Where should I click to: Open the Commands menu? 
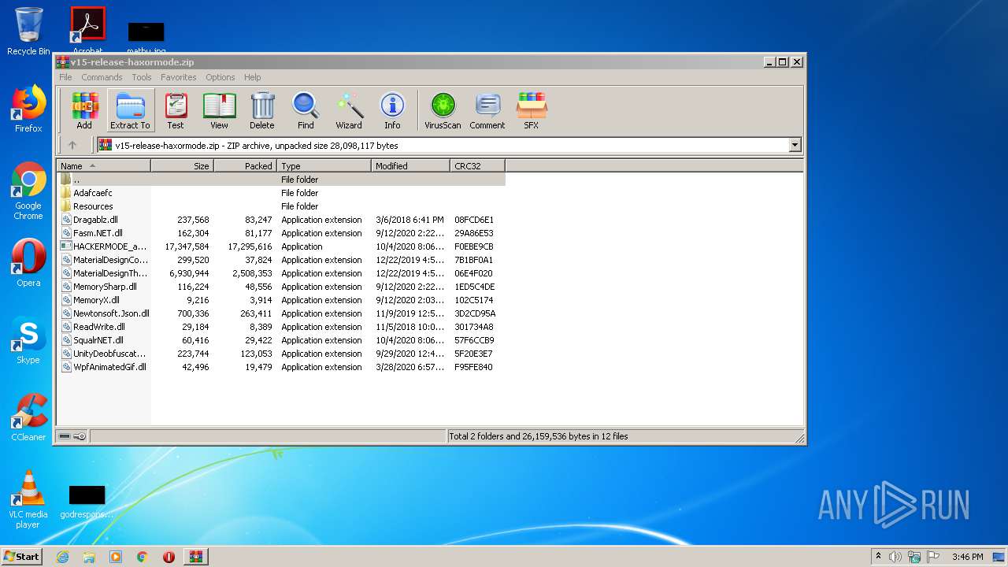point(102,77)
